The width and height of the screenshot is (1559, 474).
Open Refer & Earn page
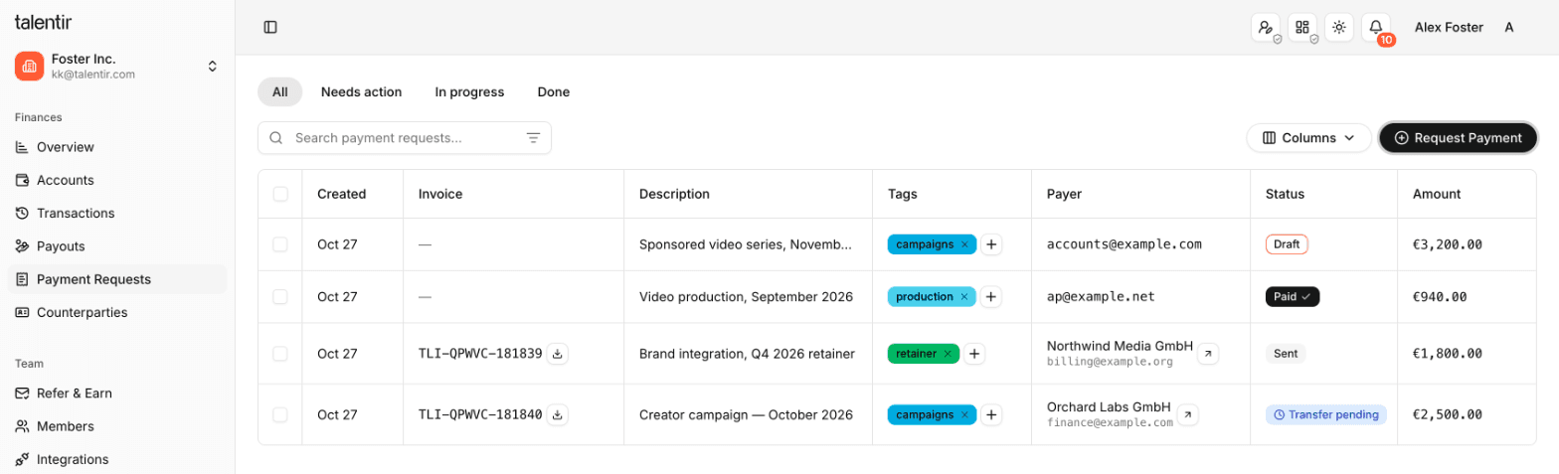pos(117,393)
